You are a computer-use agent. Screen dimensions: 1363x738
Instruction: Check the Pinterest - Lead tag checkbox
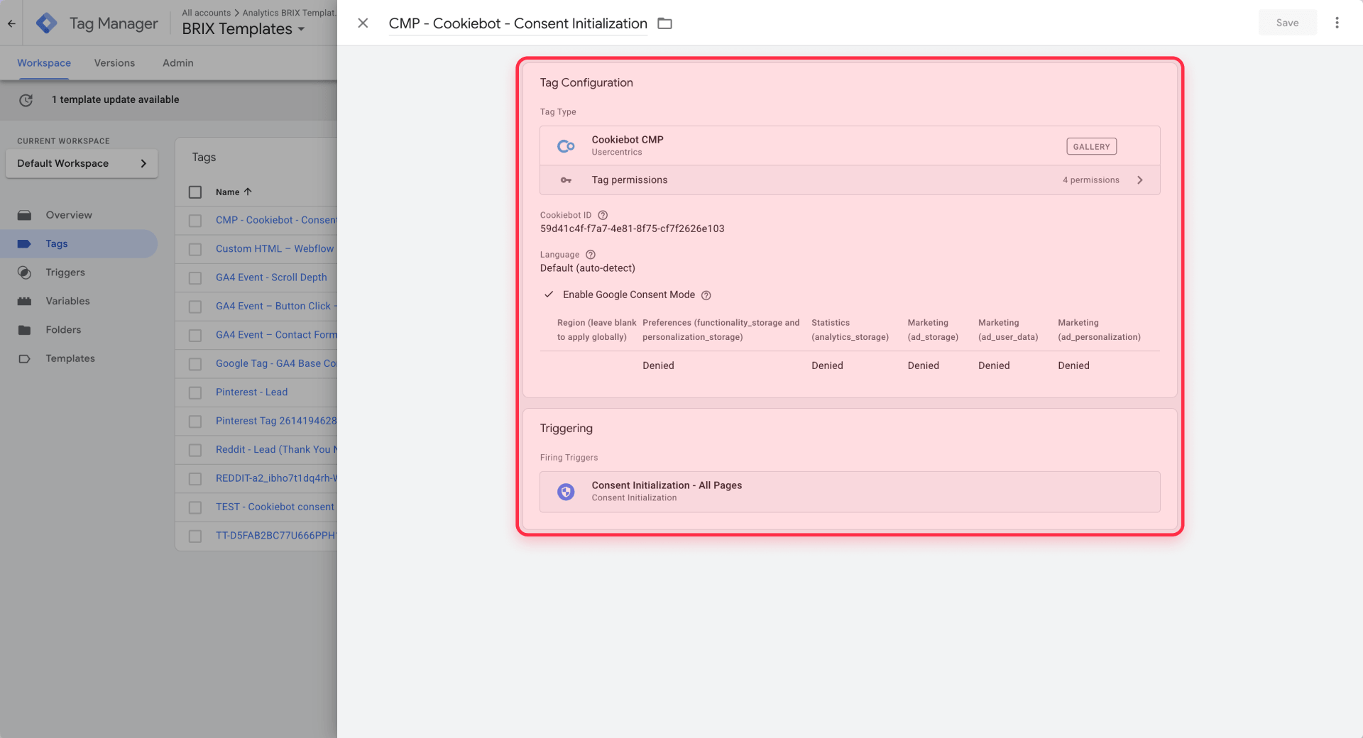click(x=195, y=392)
